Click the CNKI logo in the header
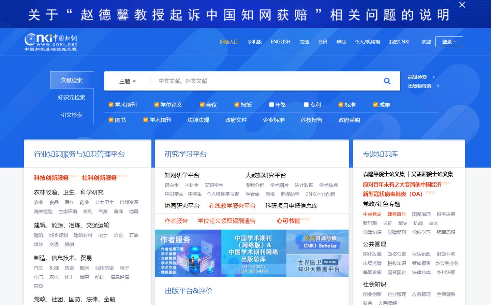The image size is (491, 305). pos(51,42)
